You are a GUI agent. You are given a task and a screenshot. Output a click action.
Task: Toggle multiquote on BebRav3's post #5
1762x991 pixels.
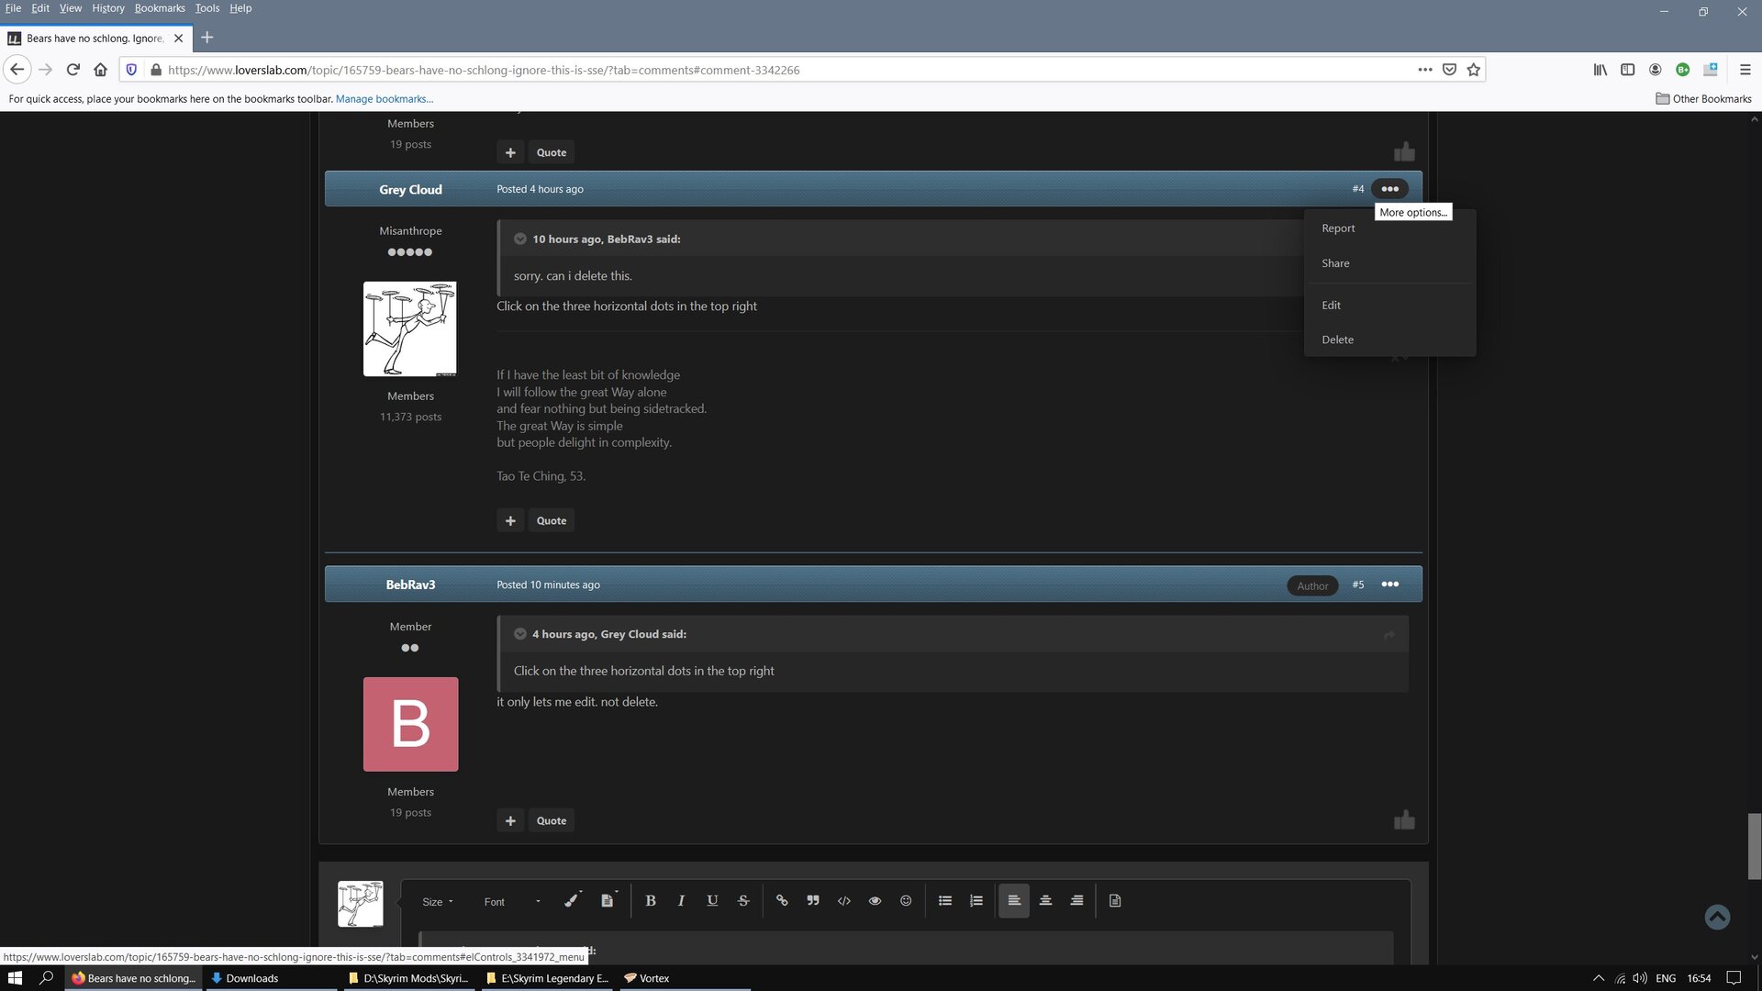click(x=510, y=820)
